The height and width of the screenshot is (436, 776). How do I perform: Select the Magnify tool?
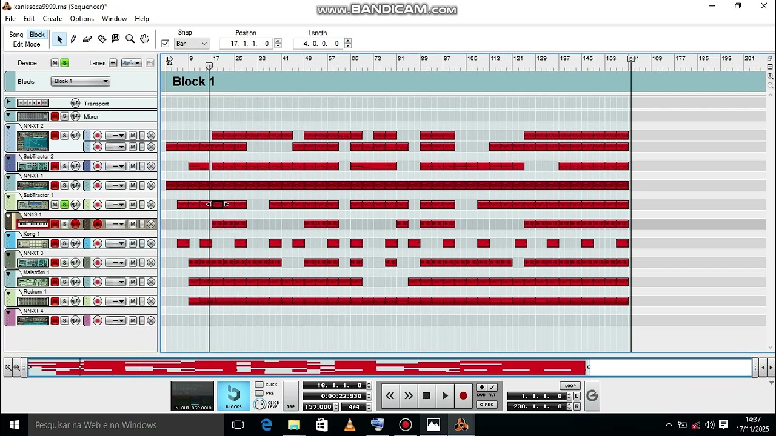(x=130, y=39)
